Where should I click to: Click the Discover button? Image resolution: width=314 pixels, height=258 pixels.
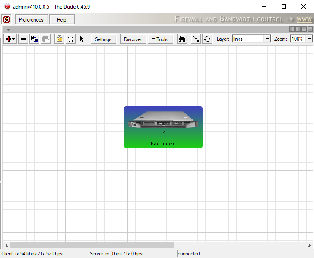tap(133, 39)
